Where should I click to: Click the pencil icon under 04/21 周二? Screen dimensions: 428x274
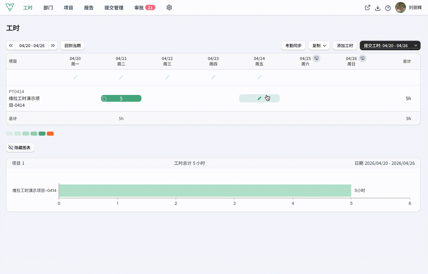(x=121, y=77)
